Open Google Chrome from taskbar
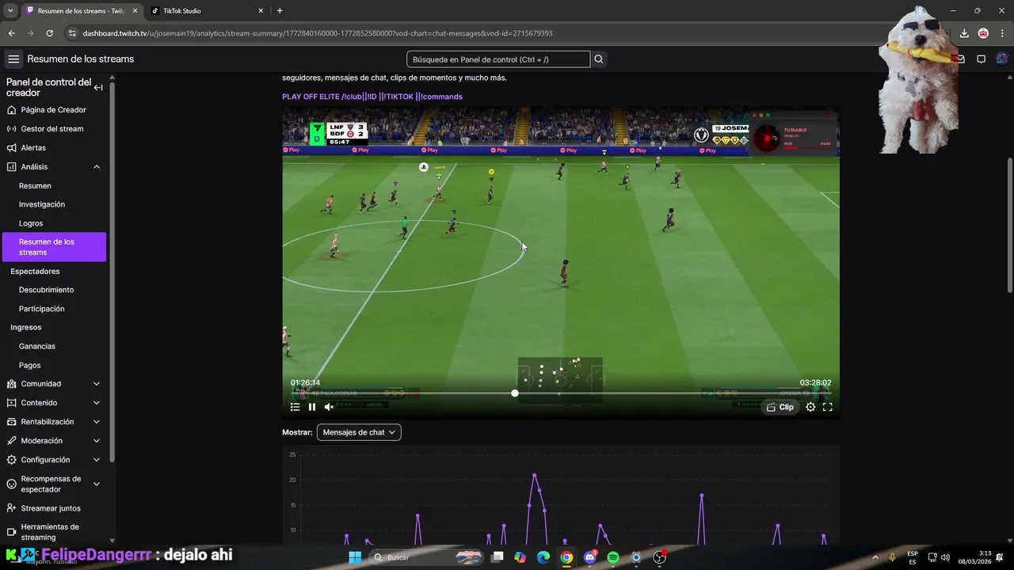The width and height of the screenshot is (1014, 570). pyautogui.click(x=566, y=557)
